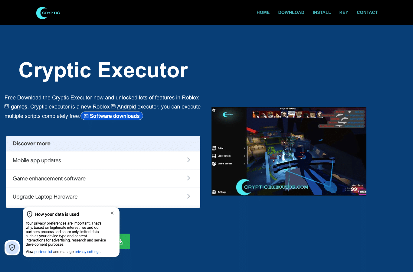Follow the 'Android' inline link
The height and width of the screenshot is (272, 413).
126,107
